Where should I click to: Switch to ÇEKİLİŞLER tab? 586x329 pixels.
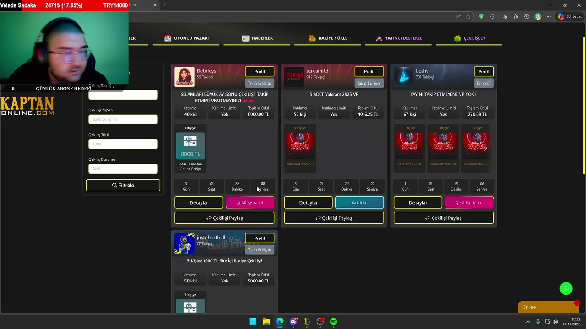[x=469, y=38]
